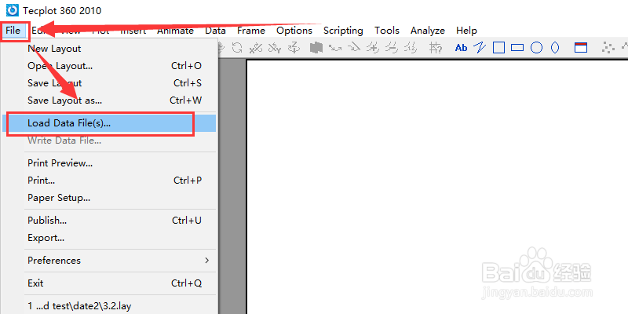628x314 pixels.
Task: Select the extract discrete points tool
Action: pyautogui.click(x=608, y=48)
